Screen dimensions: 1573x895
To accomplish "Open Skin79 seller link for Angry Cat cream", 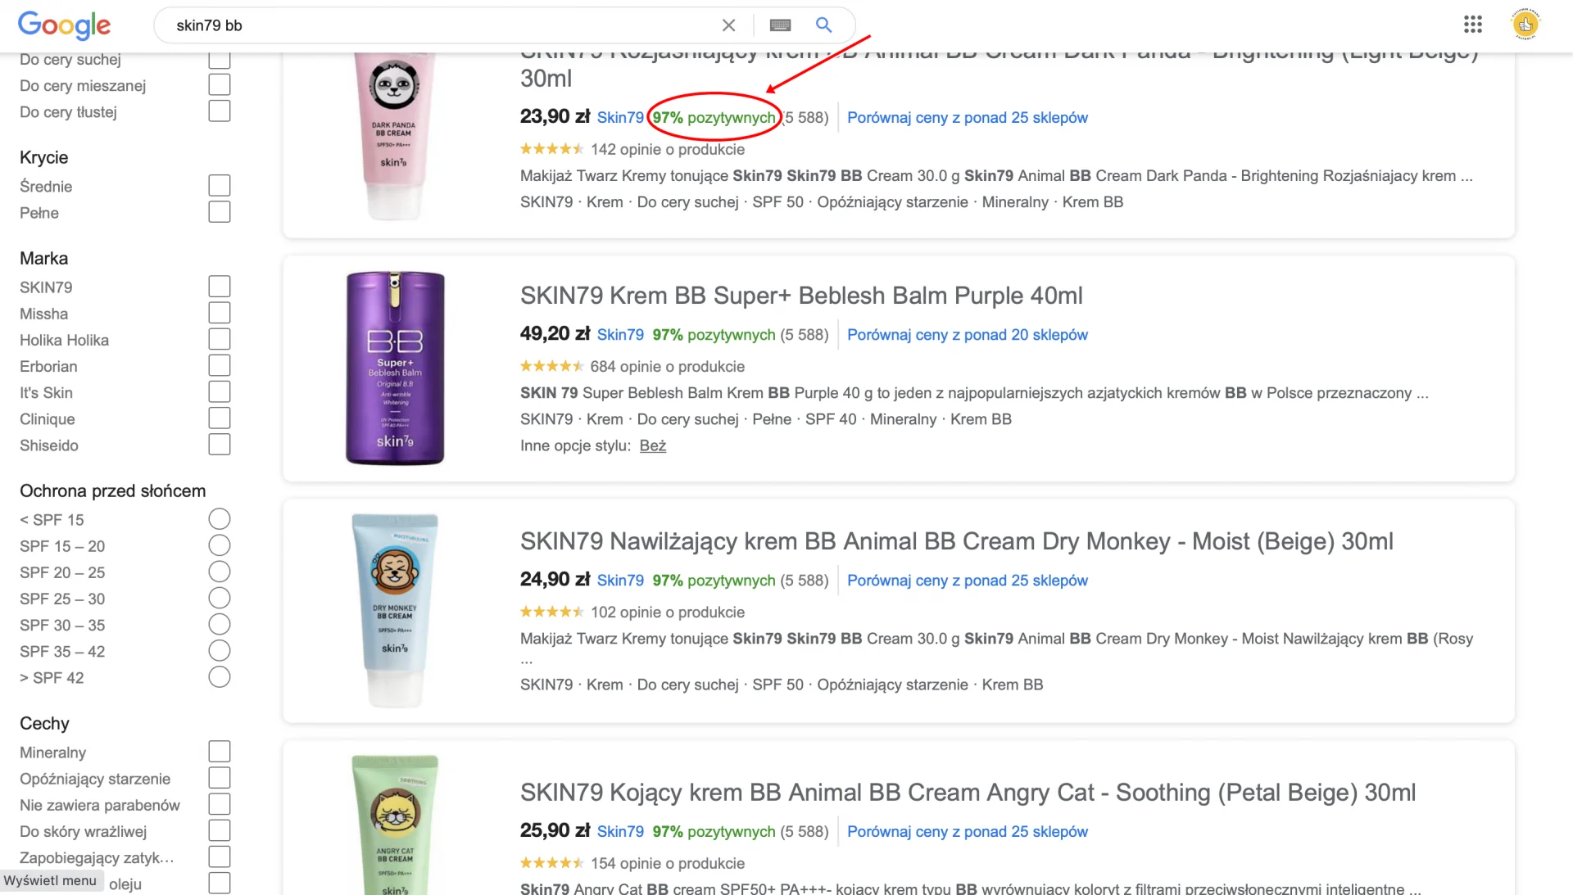I will (x=620, y=832).
